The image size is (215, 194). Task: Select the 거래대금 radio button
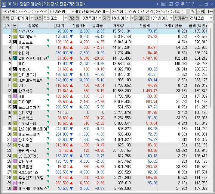[92, 11]
